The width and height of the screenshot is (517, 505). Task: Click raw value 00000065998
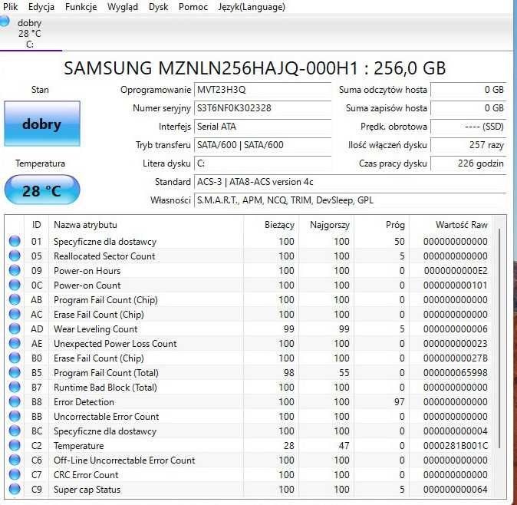[456, 373]
